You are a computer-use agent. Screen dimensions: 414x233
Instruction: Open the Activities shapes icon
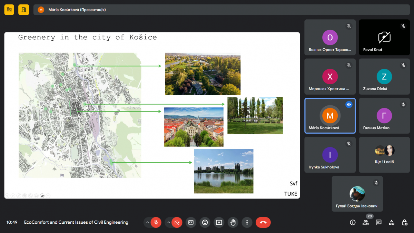point(392,223)
